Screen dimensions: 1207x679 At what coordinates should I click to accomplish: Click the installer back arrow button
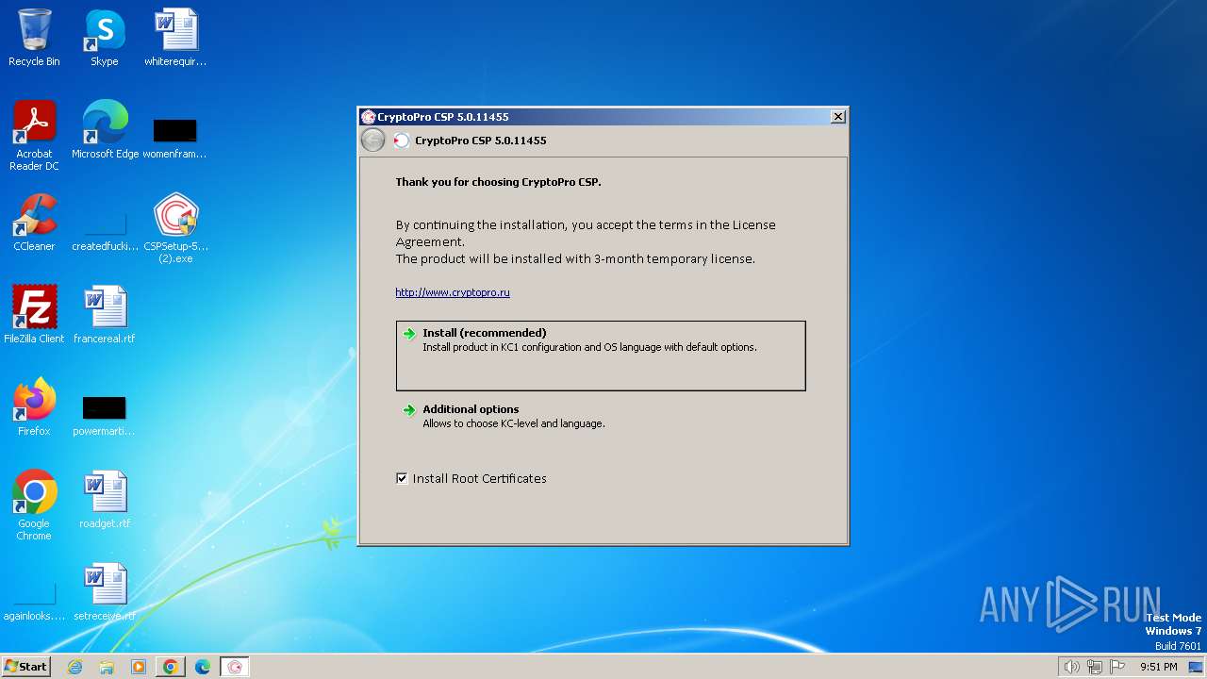click(x=373, y=141)
